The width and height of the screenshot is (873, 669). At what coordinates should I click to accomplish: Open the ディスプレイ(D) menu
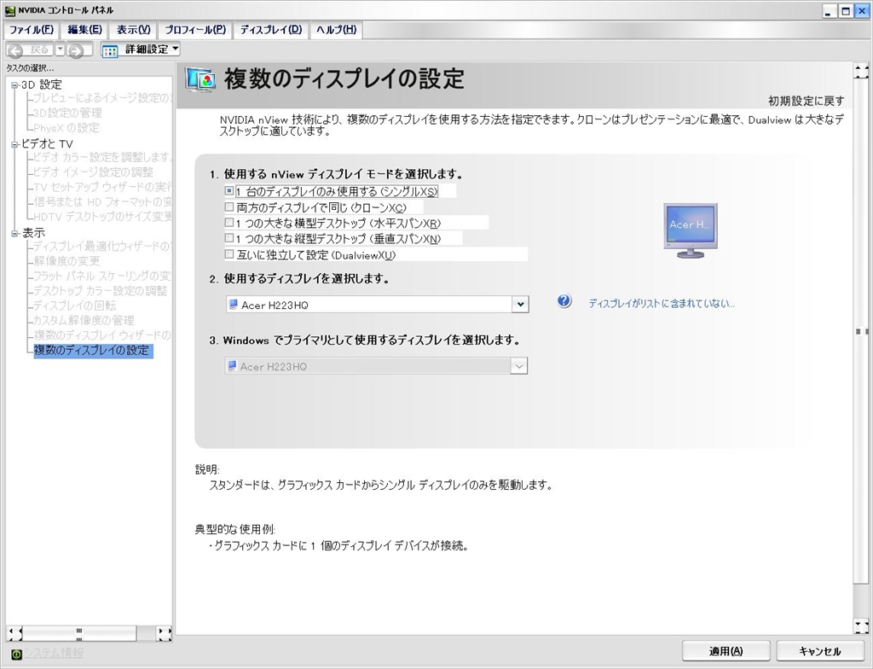coord(271,30)
